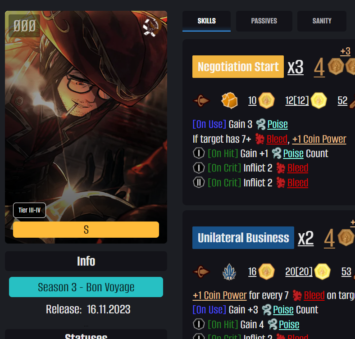Viewport: 355px width, 339px height.
Task: Click the bronze coin beside Negotiation Start base power
Action: tap(336, 67)
